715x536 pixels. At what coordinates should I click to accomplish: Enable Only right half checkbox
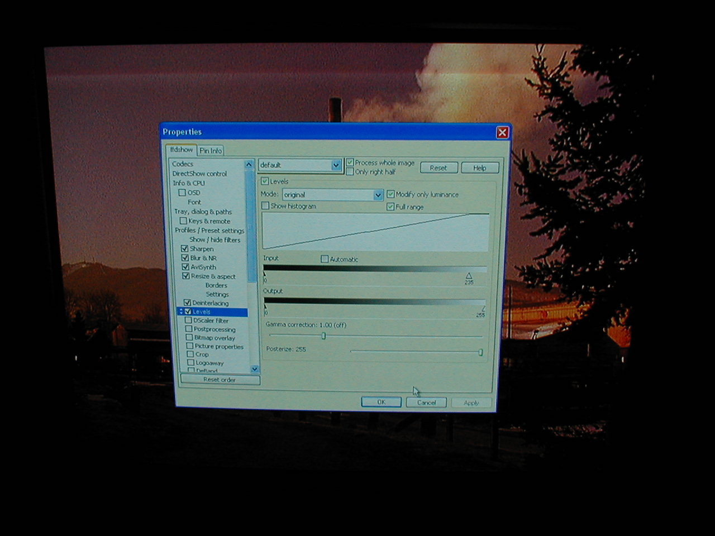click(x=350, y=172)
